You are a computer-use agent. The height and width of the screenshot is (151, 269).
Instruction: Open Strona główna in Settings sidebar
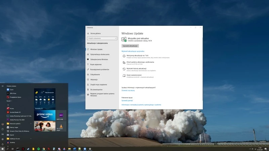pos(94,33)
